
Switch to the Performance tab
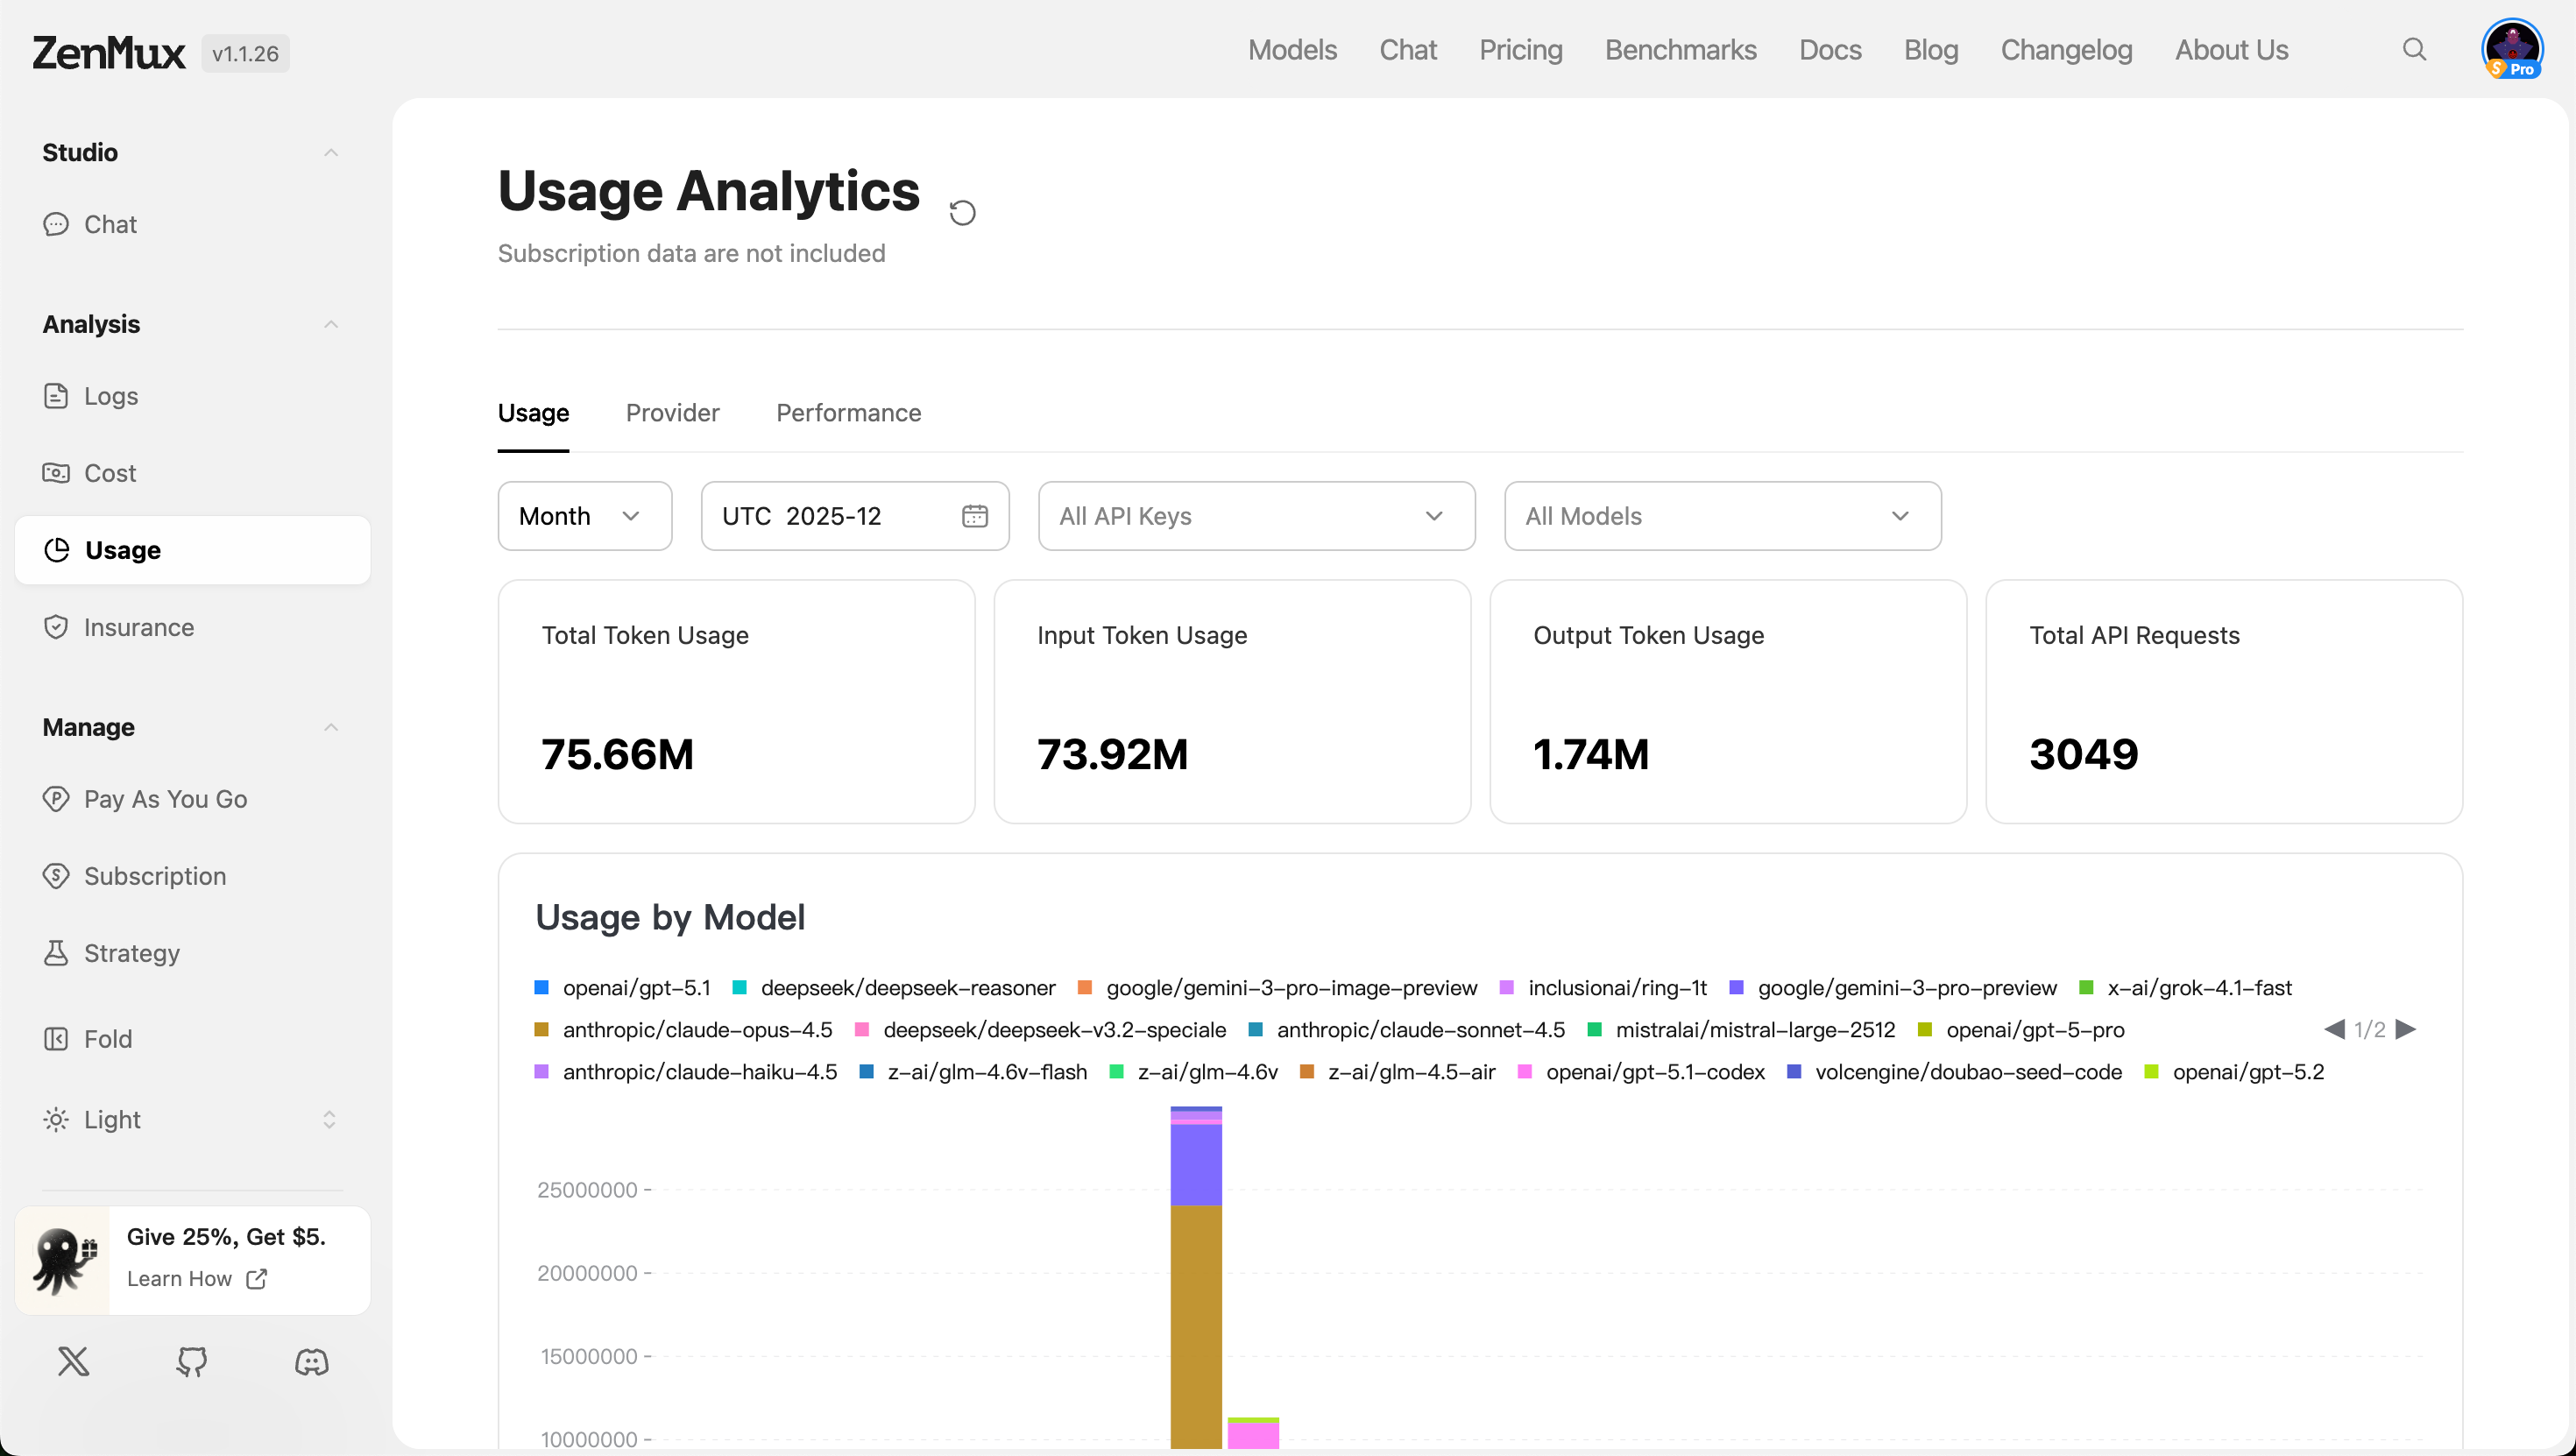(848, 413)
